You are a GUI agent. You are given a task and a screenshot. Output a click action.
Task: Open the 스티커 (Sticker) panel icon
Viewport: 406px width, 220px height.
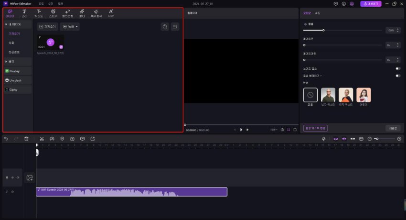click(53, 13)
